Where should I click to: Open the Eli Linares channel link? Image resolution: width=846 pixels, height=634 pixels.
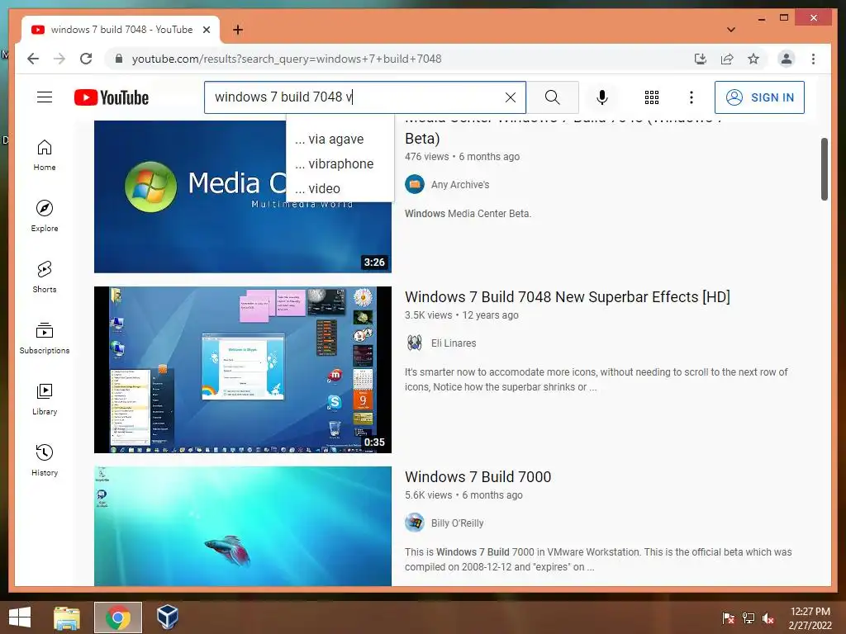click(454, 343)
